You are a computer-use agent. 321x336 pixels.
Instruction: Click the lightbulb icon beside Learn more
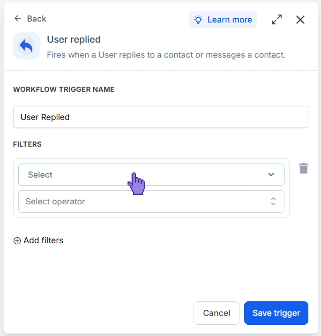198,20
